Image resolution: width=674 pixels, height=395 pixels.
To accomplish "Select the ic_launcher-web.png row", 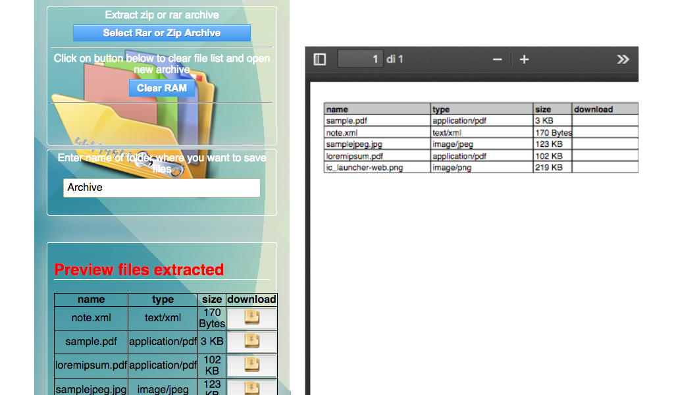I will (x=375, y=167).
